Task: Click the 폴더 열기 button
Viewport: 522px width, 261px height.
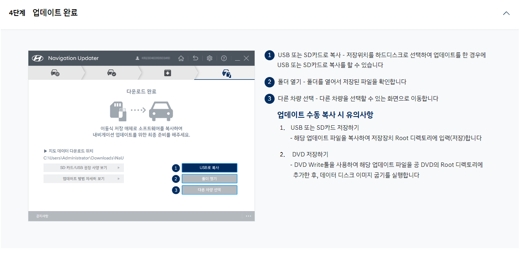Action: 209,179
